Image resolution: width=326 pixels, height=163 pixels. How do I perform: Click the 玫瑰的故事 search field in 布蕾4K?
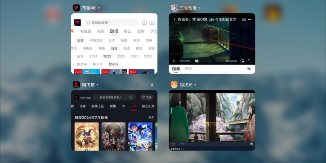click(111, 22)
